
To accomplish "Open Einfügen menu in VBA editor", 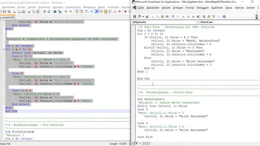I will point(178,8).
